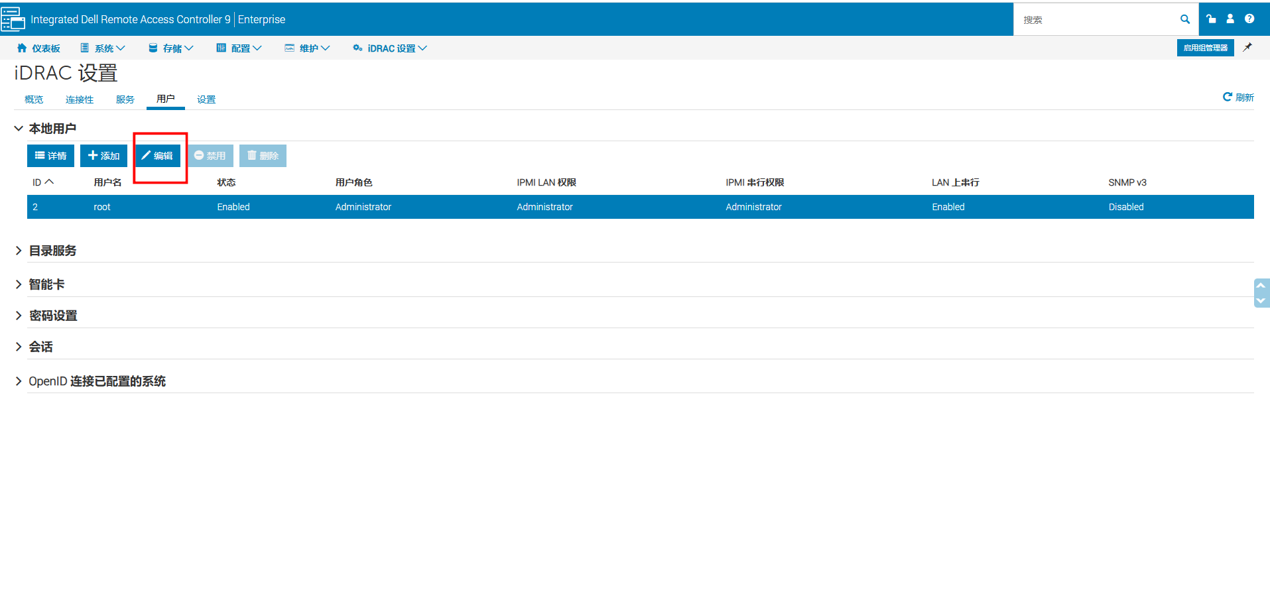Expand OpenID 连接已配置的系统 section
The image size is (1270, 608).
[90, 381]
